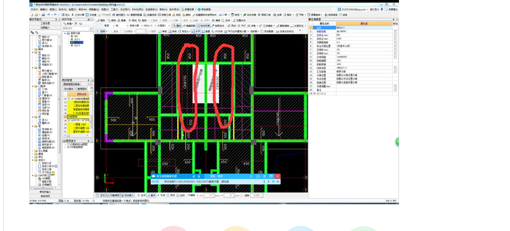Viewport: 510px width, 231px height.
Task: Open 文件(F) menu
Action: pos(34,9)
